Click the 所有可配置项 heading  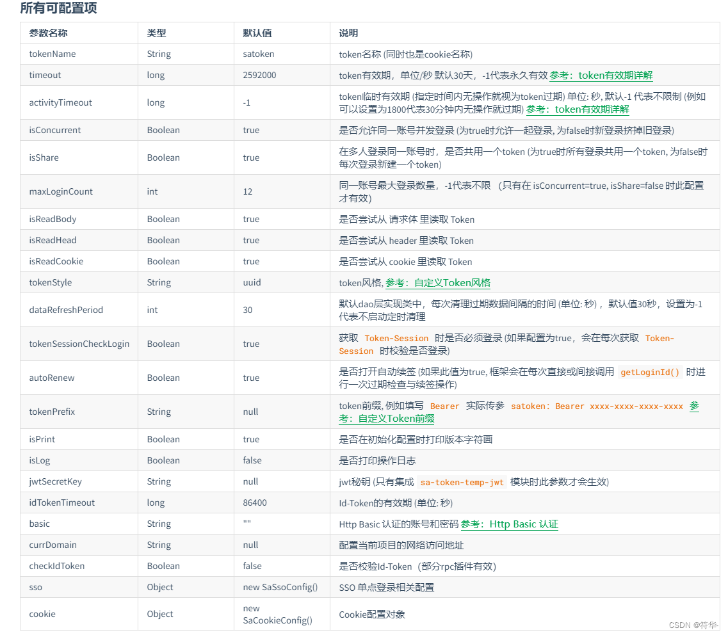[58, 8]
